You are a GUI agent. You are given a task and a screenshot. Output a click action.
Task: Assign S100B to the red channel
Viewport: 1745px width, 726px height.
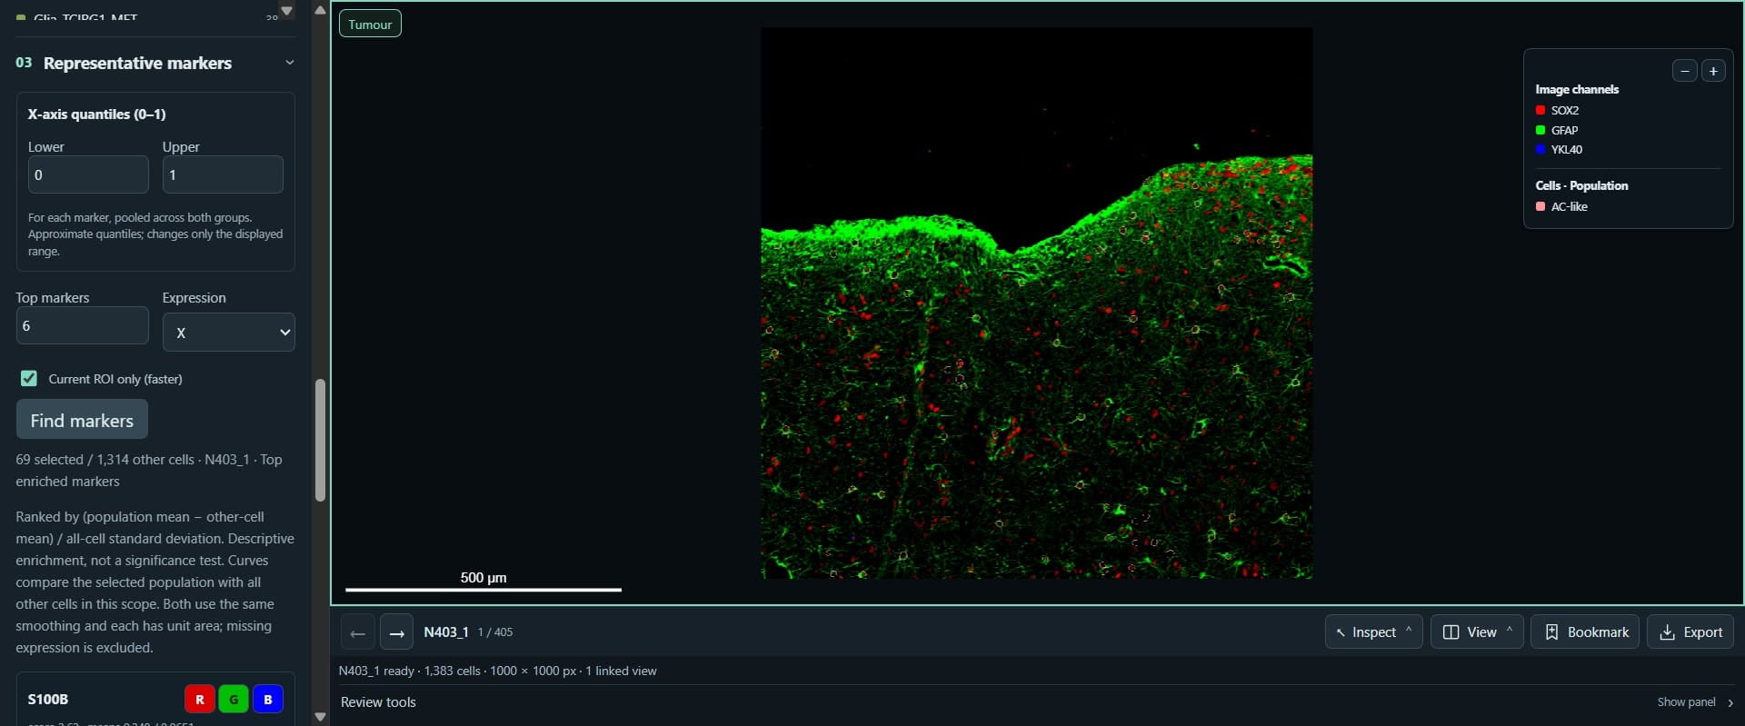200,699
